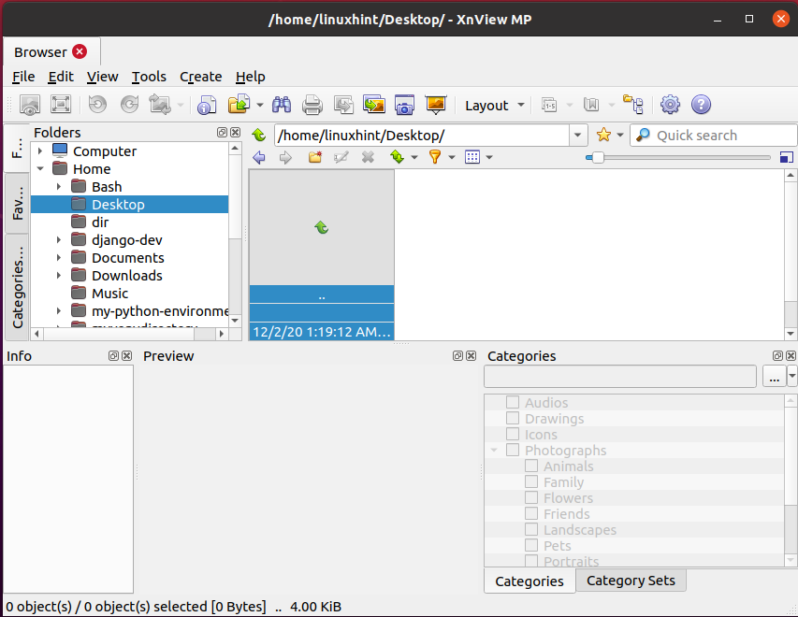Viewport: 798px width, 617px height.
Task: Open the Layout dropdown
Action: point(496,106)
